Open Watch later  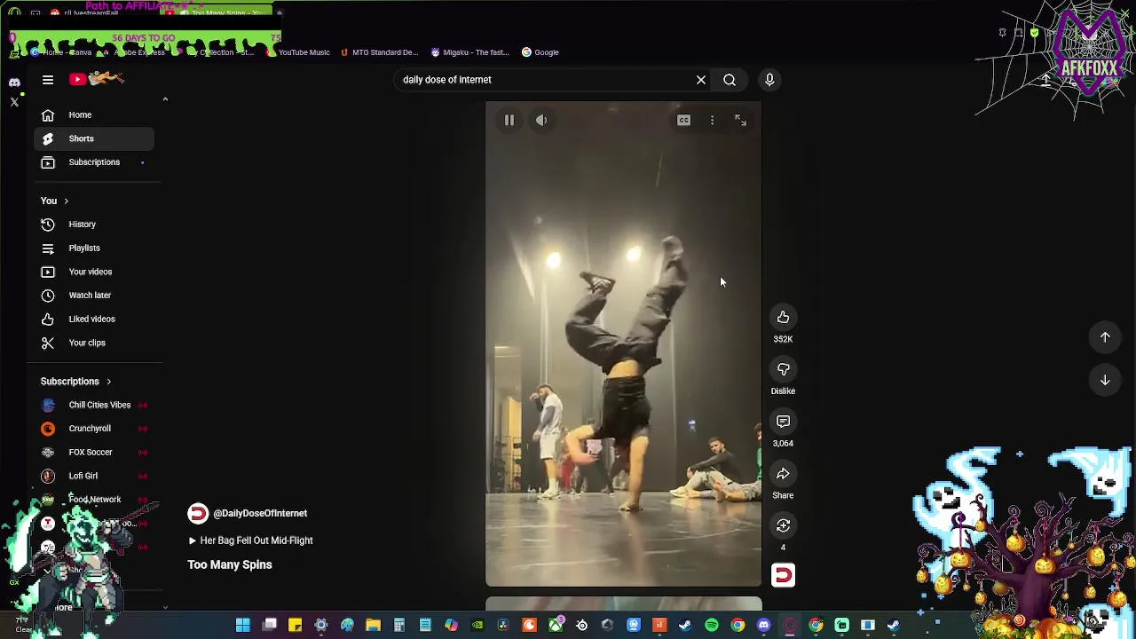click(x=94, y=296)
